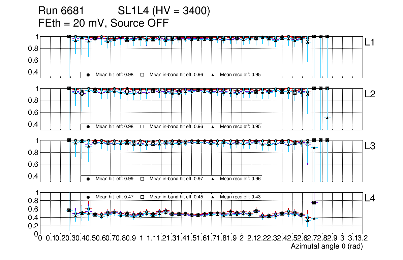403x260 pixels.
Task: Click the open square marker in L3 legend
Action: pyautogui.click(x=142, y=179)
